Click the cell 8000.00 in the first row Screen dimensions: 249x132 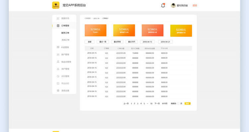pos(164,53)
